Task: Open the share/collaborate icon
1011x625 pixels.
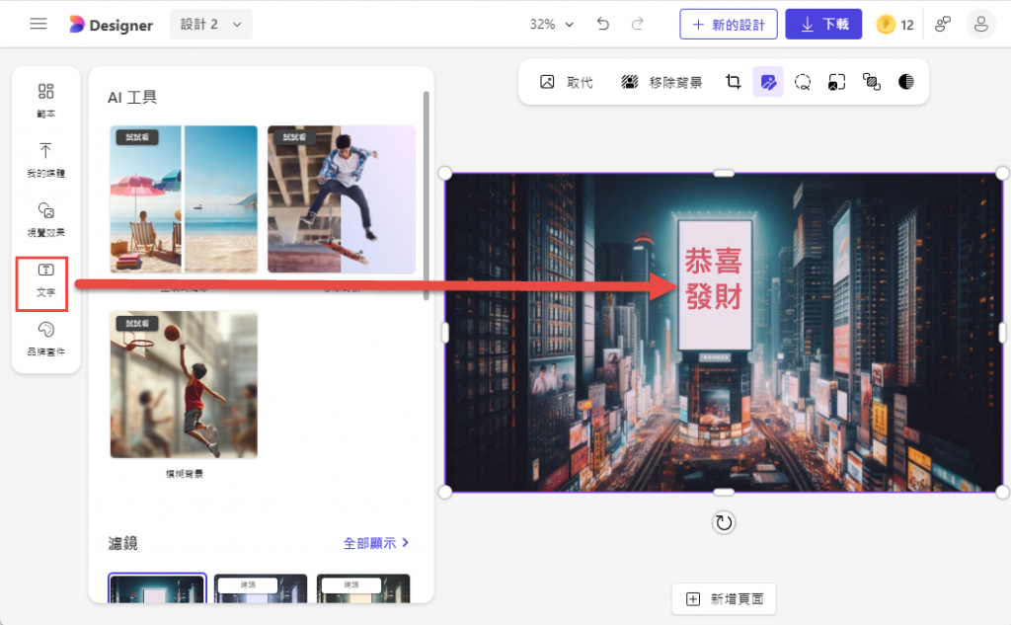Action: (x=943, y=25)
